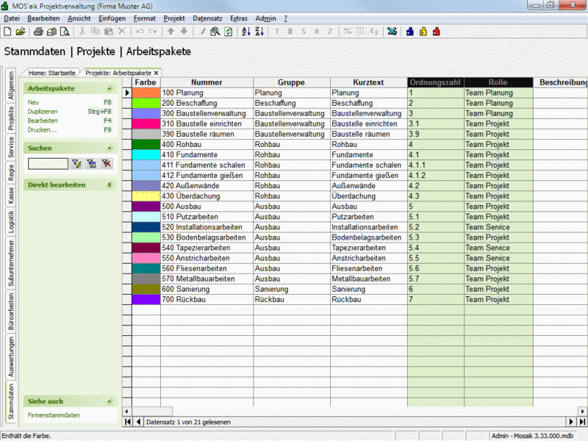Click the Undo arrow toolbar icon
This screenshot has height=441, width=588.
pyautogui.click(x=140, y=32)
